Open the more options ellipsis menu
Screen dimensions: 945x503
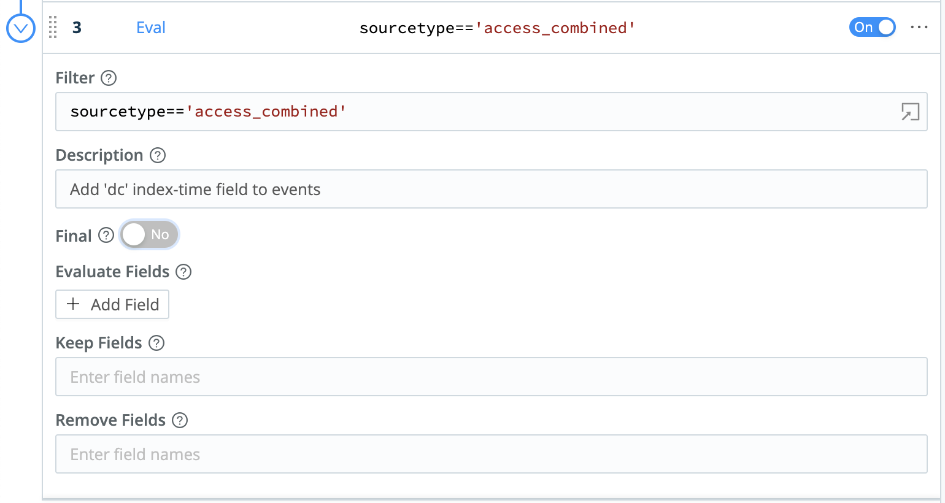pos(919,28)
